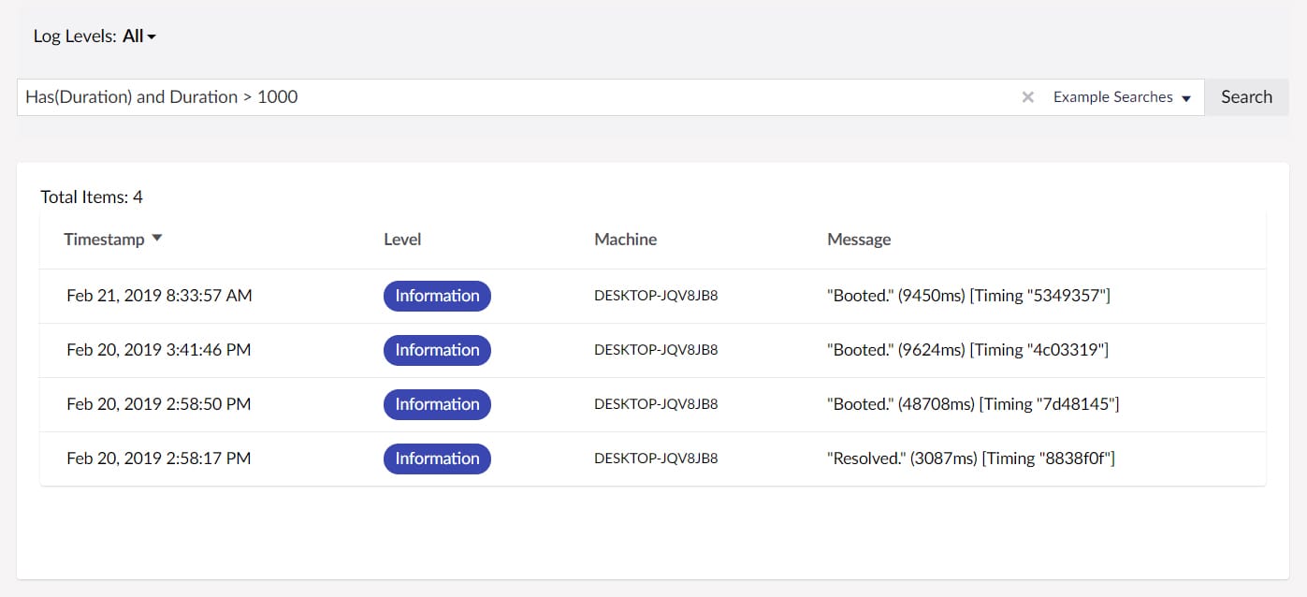1307x597 pixels.
Task: Click Information badge in the 3:41:46 PM row
Action: click(x=437, y=350)
